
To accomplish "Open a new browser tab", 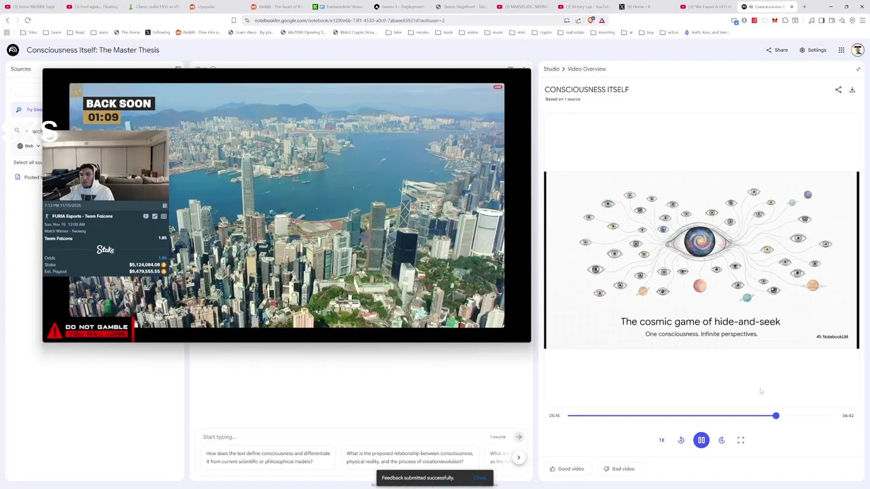I will [804, 7].
